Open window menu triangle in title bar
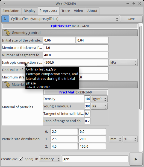Screen dimensions: 144x167 click(x=4, y=4)
